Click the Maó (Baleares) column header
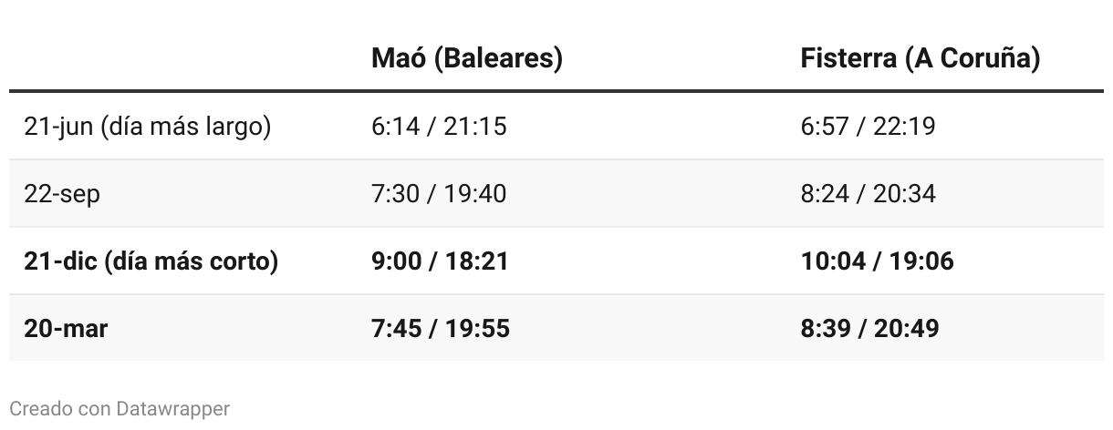Image resolution: width=1113 pixels, height=430 pixels. click(x=466, y=59)
